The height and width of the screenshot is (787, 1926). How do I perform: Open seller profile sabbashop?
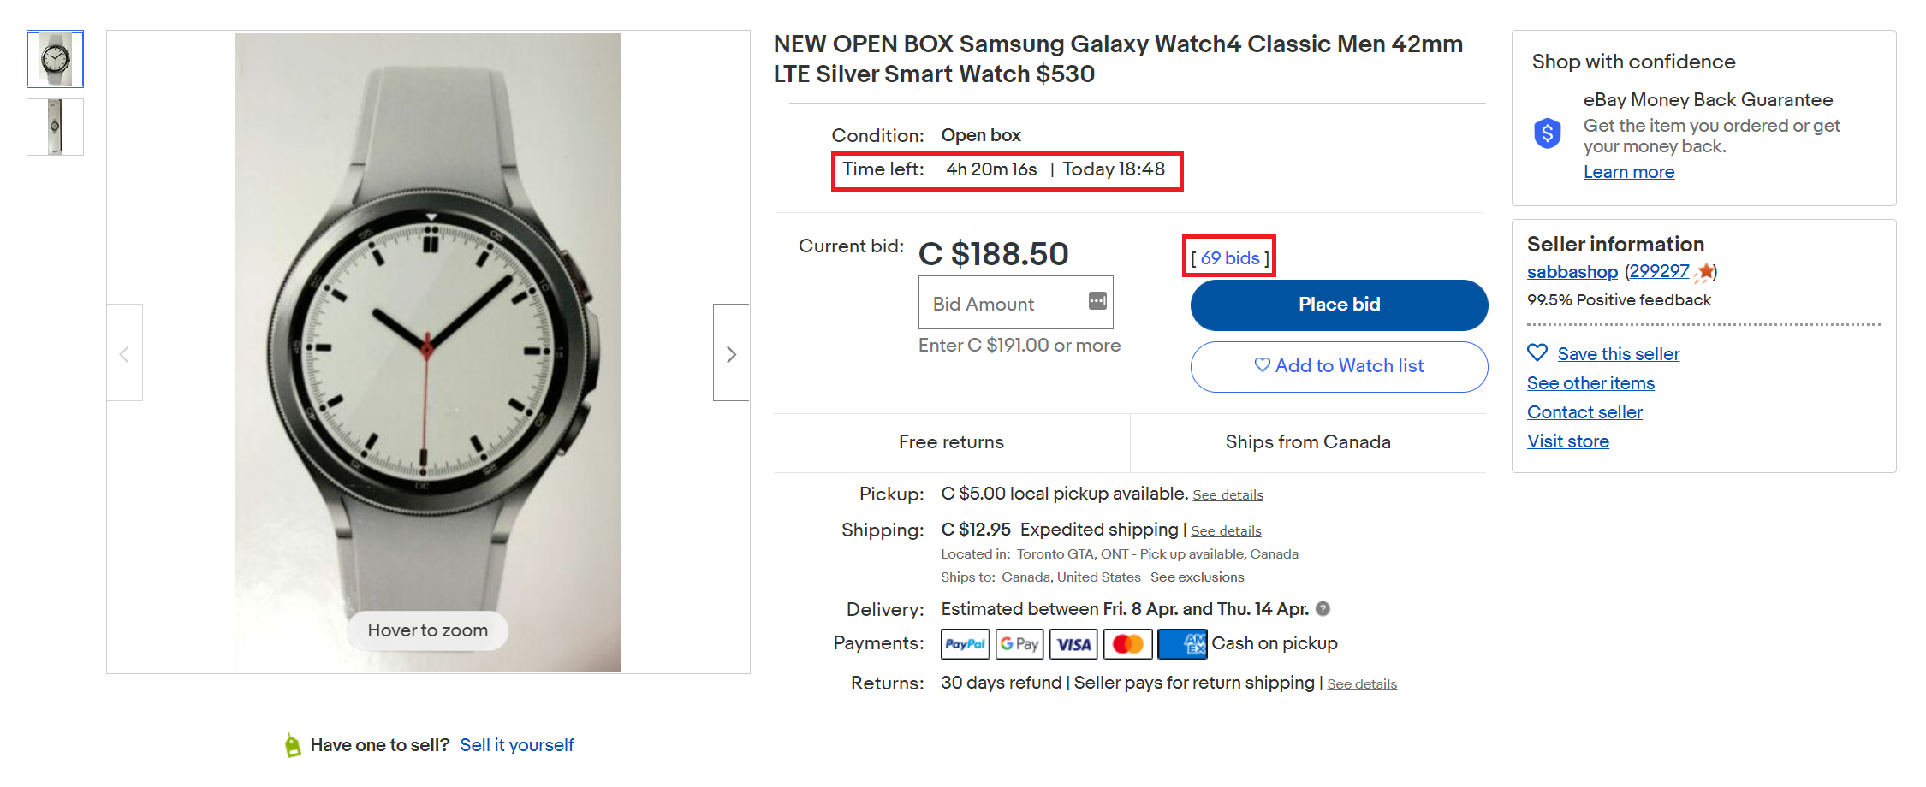point(1572,272)
